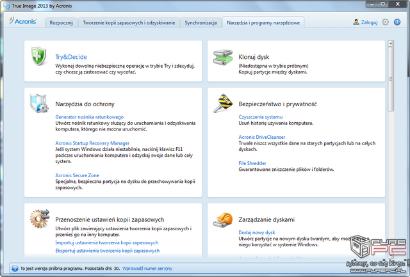Open settings via the gear icon
This screenshot has height=277, width=410.
[385, 22]
